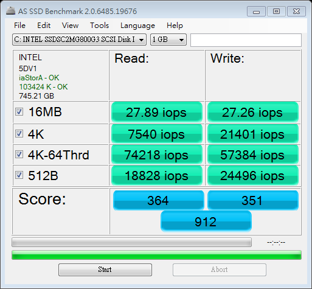
Task: Open the File menu
Action: pos(19,26)
